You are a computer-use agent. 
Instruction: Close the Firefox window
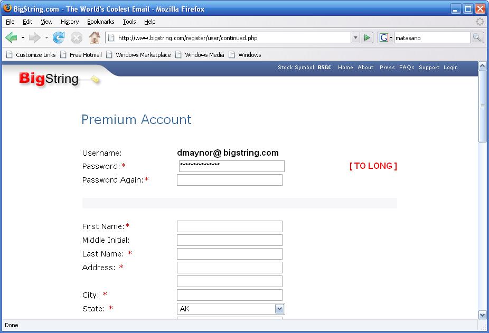coord(480,9)
